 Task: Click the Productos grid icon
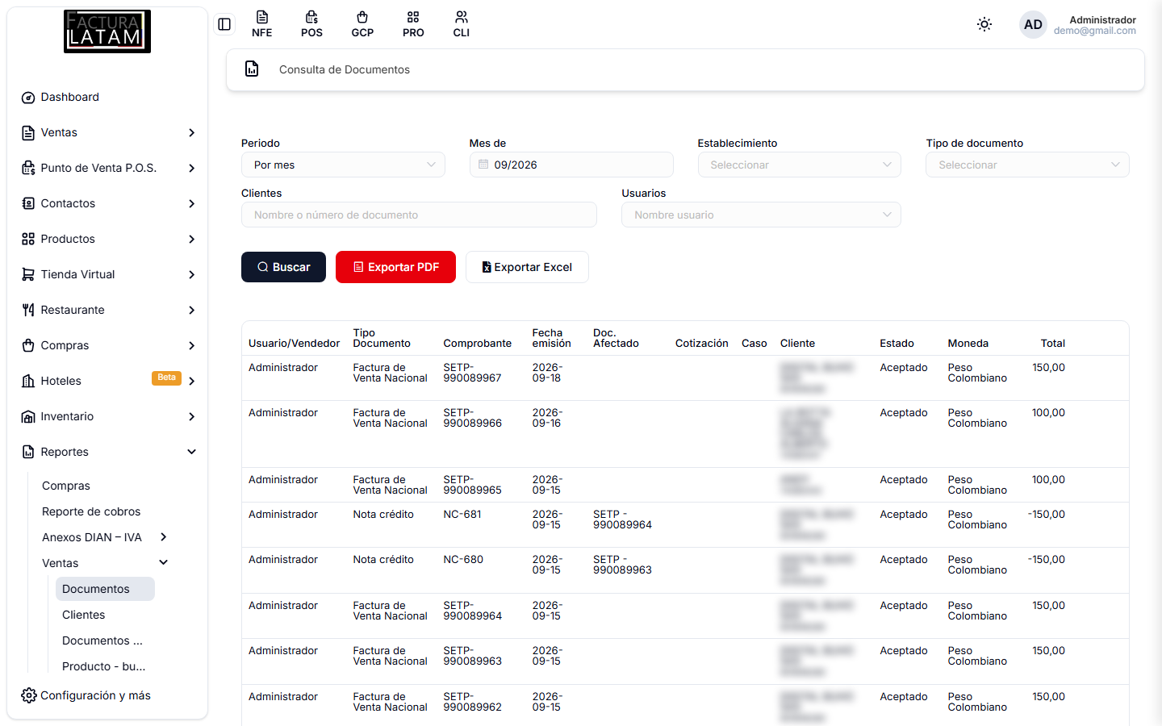(x=28, y=240)
